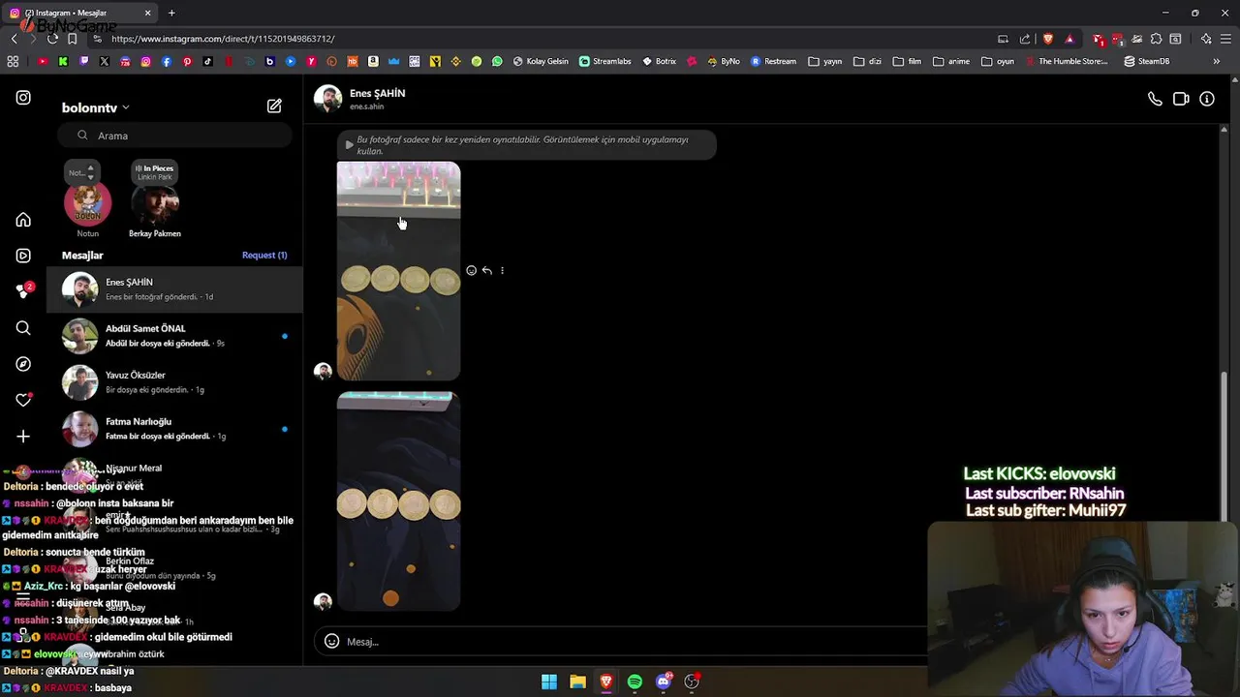This screenshot has width=1240, height=697.
Task: Open SteamDB bookmark
Action: tap(1147, 61)
